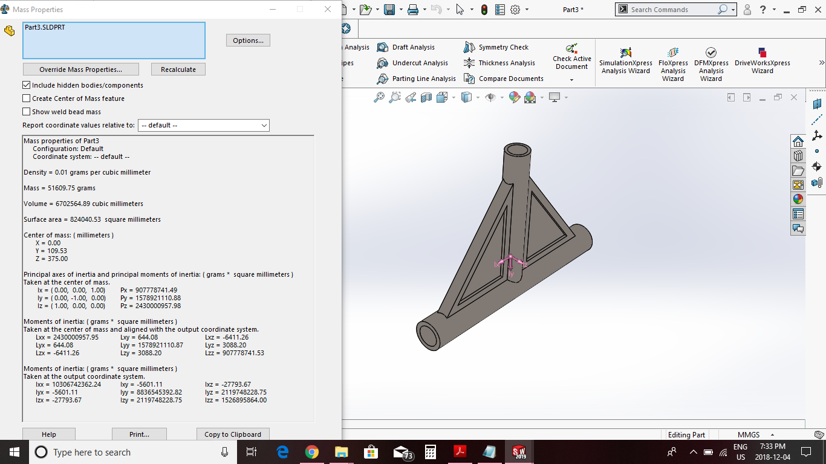The width and height of the screenshot is (826, 464).
Task: Launch Parting Line Analysis
Action: click(416, 79)
